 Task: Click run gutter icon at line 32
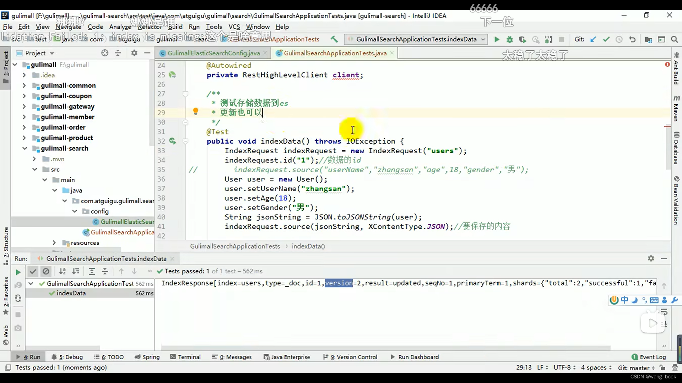coord(172,141)
